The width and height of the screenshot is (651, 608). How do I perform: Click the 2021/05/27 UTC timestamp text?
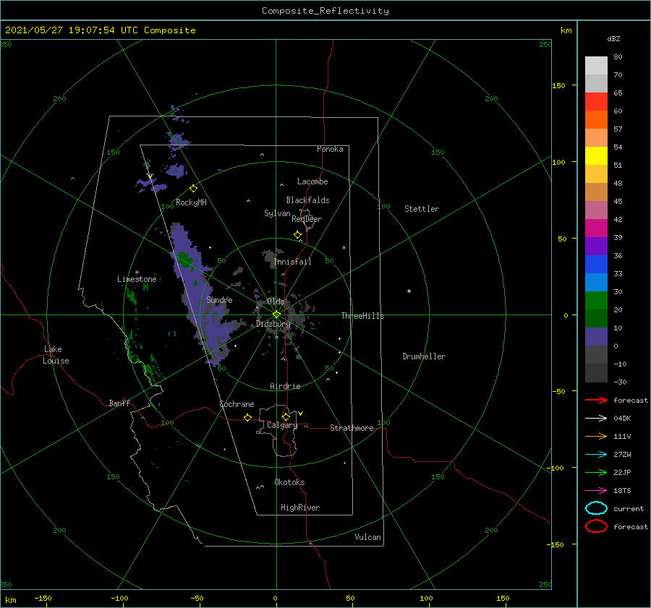pos(100,30)
